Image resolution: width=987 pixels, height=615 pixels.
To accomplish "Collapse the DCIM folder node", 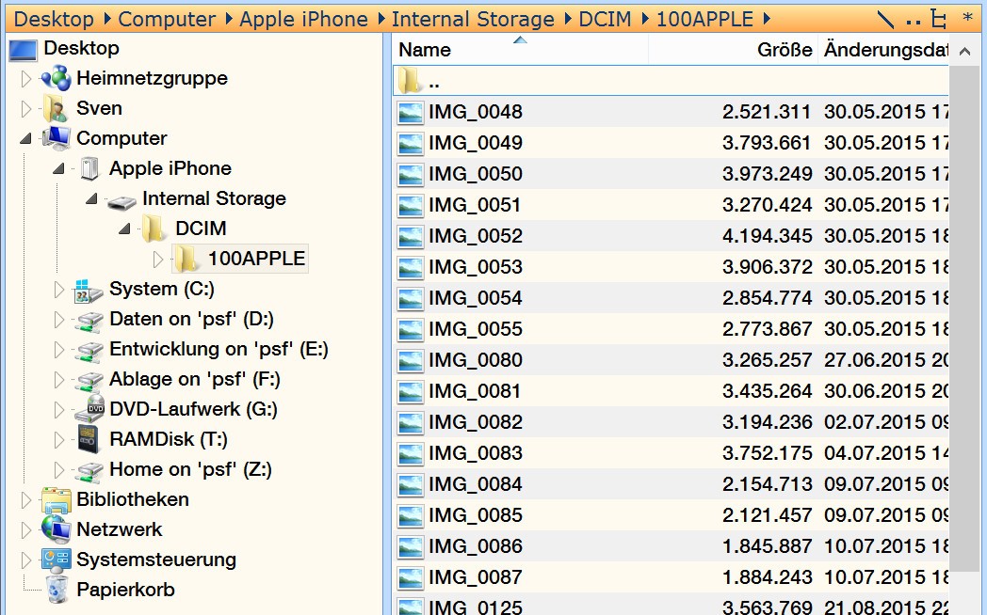I will [x=124, y=229].
